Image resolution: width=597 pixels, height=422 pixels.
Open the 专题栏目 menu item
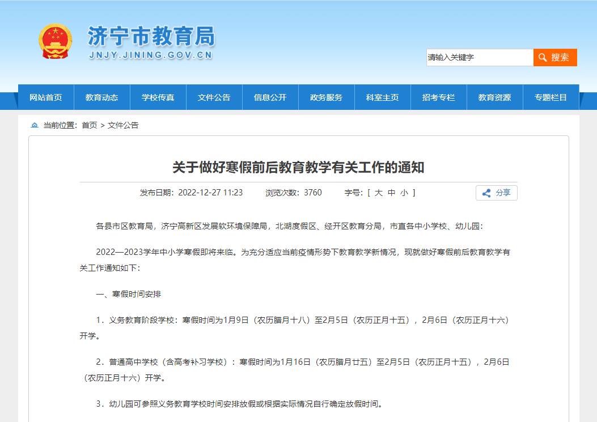pos(551,97)
